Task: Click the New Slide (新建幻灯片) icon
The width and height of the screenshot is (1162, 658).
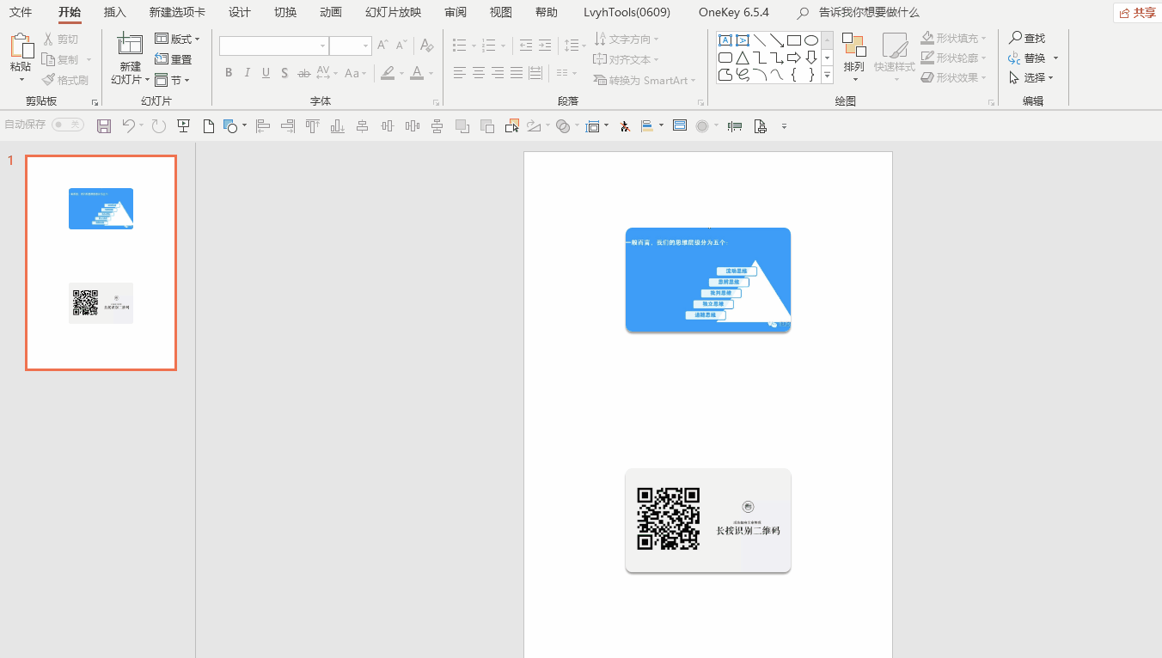Action: [x=130, y=45]
